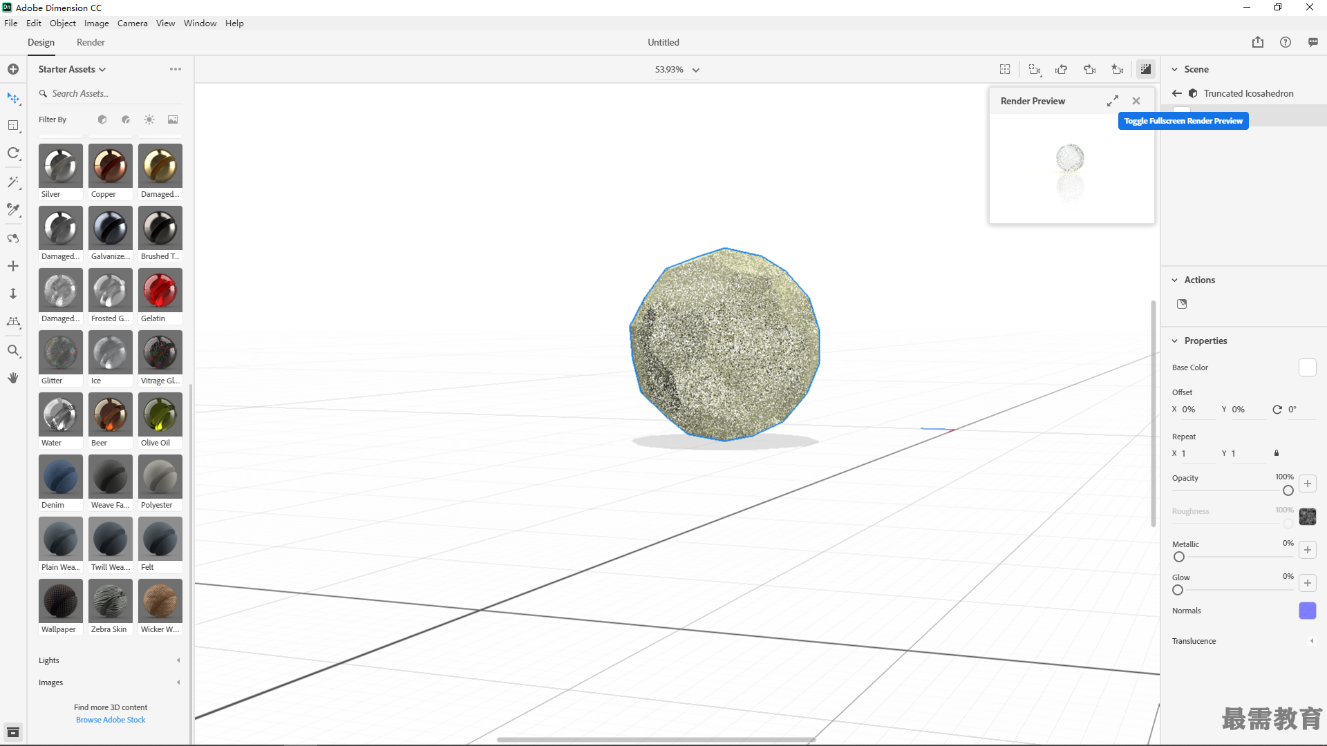1327x746 pixels.
Task: Collapse the Properties section
Action: pyautogui.click(x=1174, y=341)
